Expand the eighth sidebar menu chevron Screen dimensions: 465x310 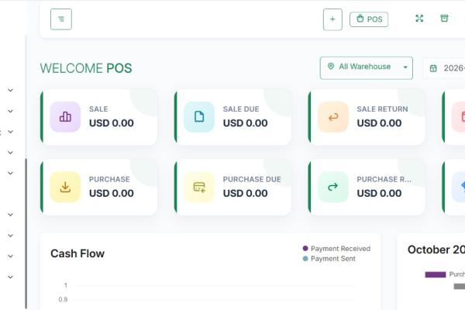(x=10, y=256)
